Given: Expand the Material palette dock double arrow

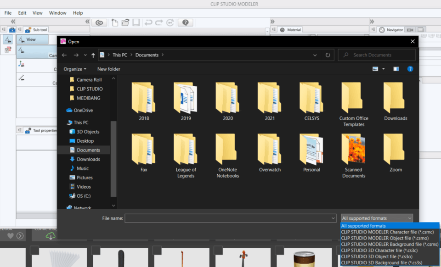Looking at the screenshot, I should coord(272,22).
